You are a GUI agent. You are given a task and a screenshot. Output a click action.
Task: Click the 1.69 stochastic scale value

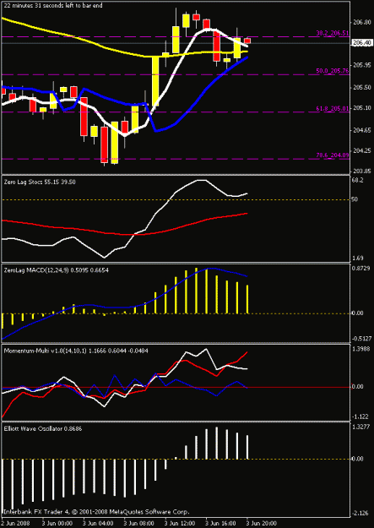pyautogui.click(x=359, y=259)
